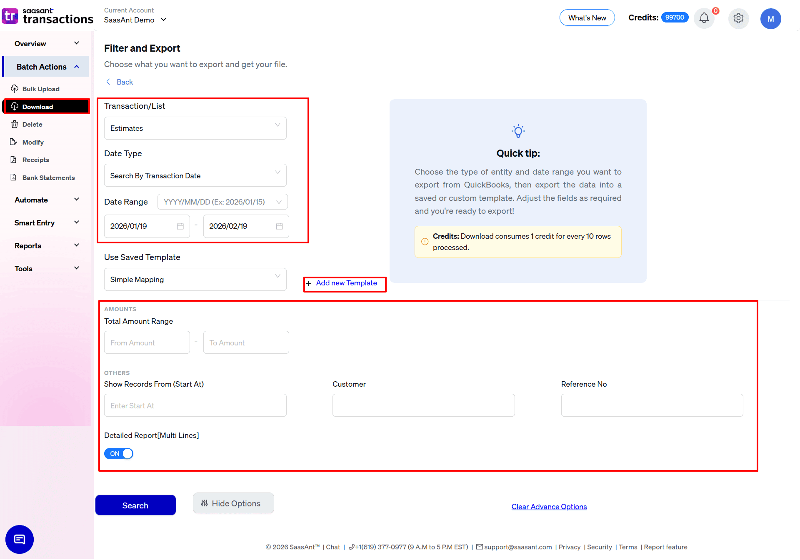Click the calendar icon in end date field
The image size is (800, 560).
[280, 226]
